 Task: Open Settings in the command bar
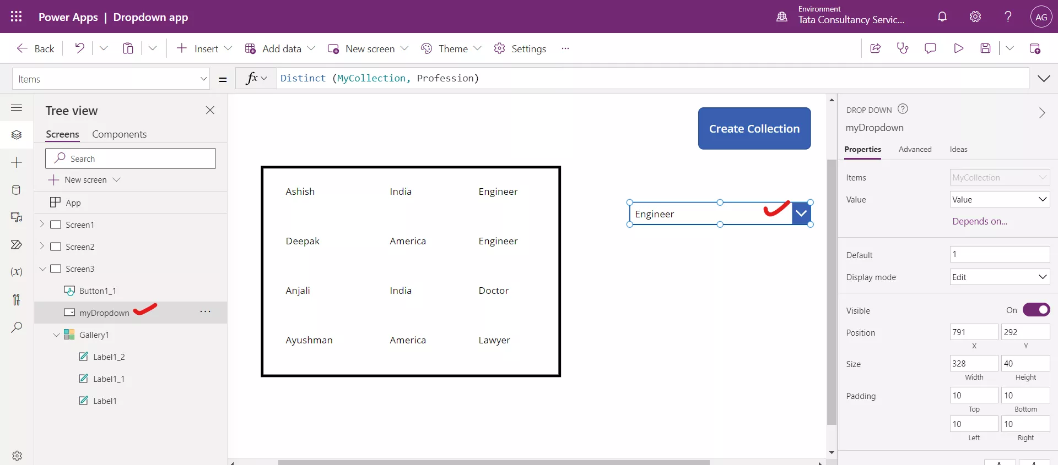520,48
